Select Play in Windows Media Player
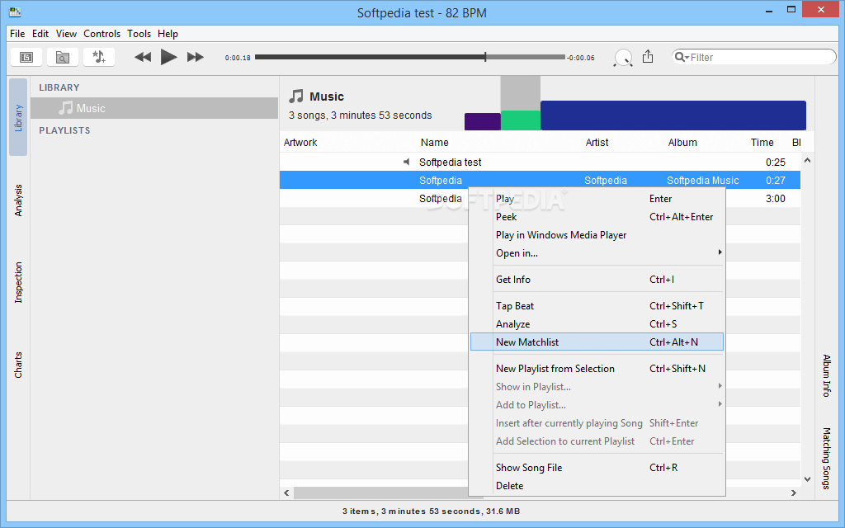 (597, 235)
